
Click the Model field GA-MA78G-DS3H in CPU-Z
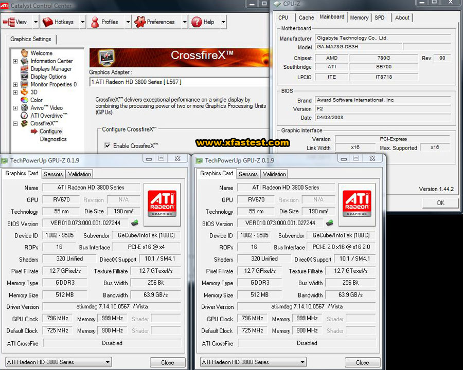pyautogui.click(x=359, y=47)
